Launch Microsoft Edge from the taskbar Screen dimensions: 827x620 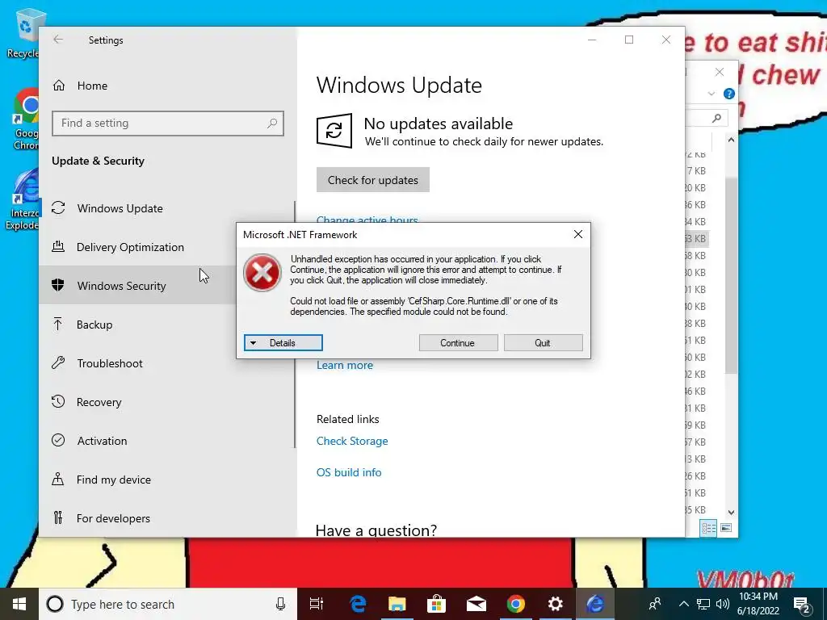[x=358, y=604]
